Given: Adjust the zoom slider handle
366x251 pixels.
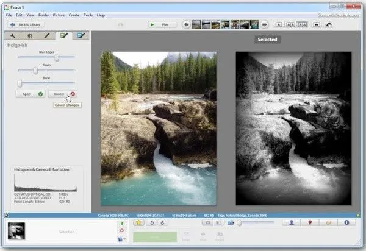Looking at the screenshot, I should pyautogui.click(x=239, y=223).
